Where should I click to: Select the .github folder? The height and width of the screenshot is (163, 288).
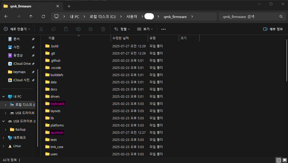[55, 60]
